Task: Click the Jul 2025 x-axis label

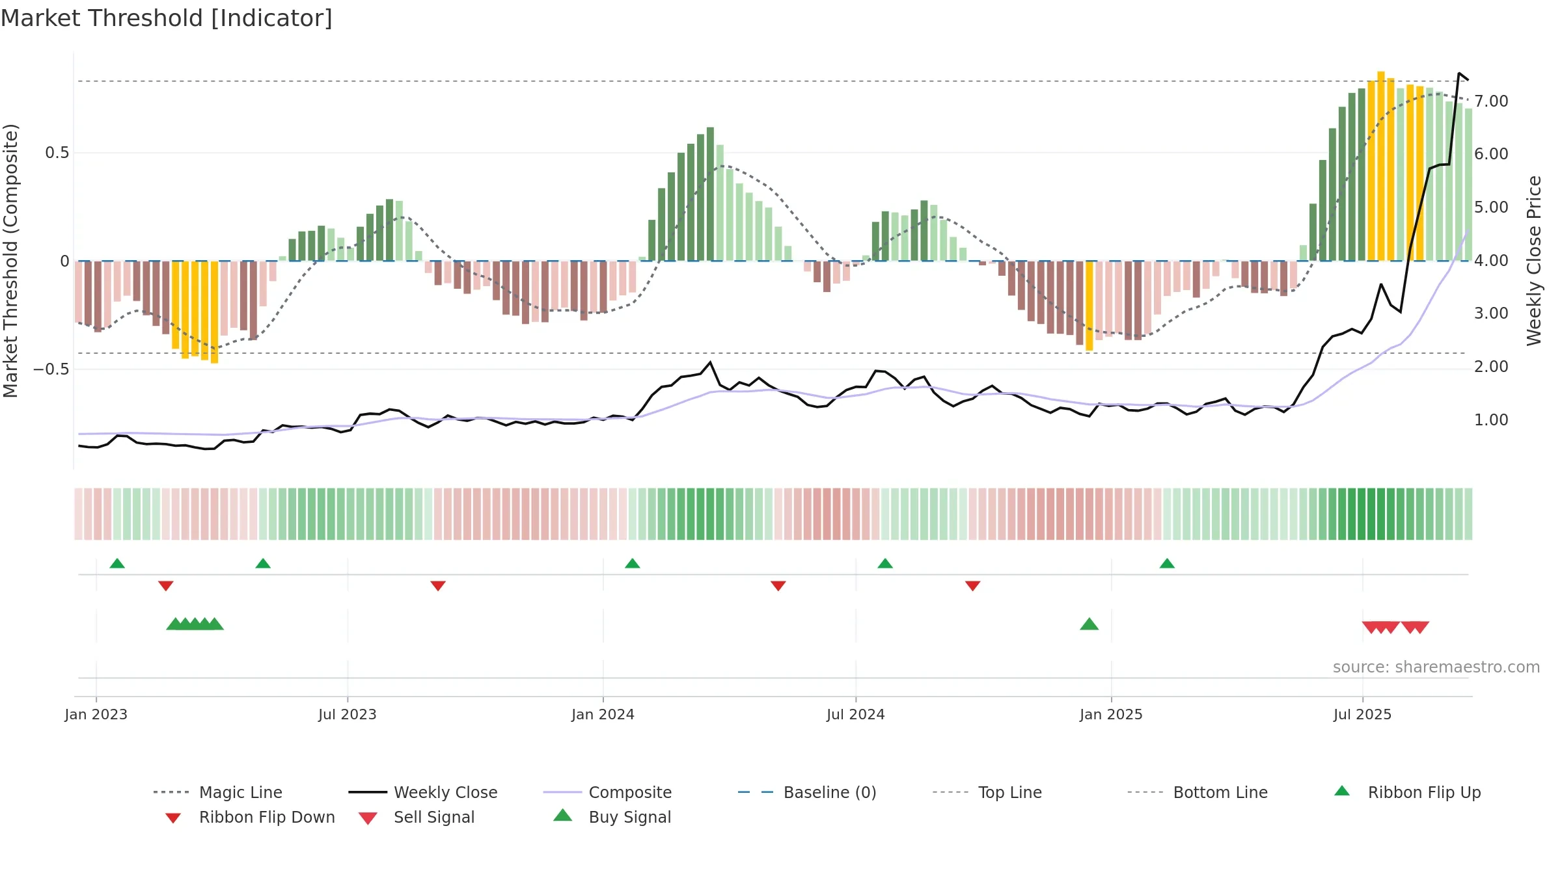Action: [1363, 714]
